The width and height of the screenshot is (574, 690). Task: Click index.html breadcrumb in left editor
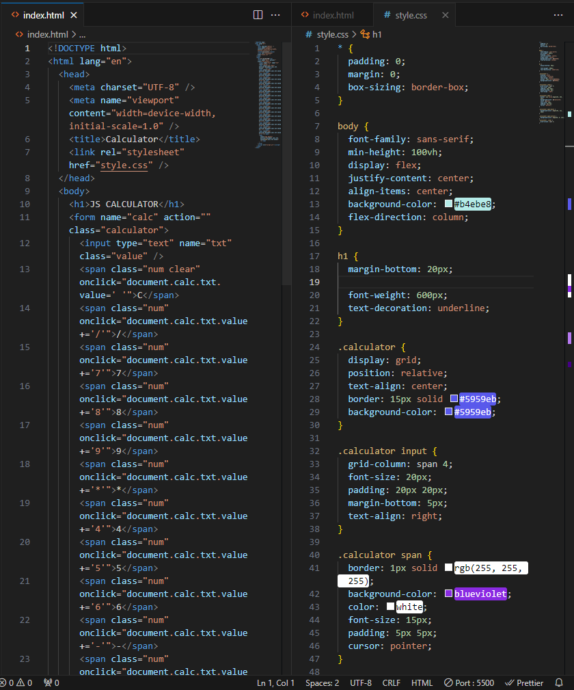tap(48, 34)
